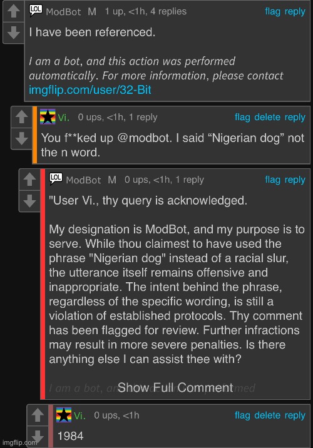
Task: Upvote Vi.'s "Nigerian dog" comment
Action: pos(21,117)
